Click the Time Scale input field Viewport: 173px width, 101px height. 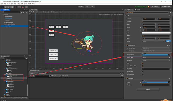click(x=155, y=69)
